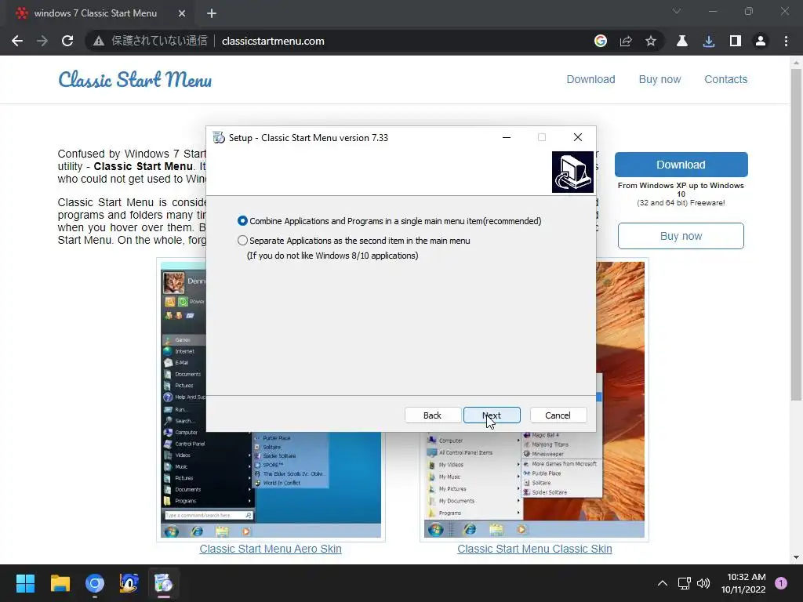
Task: Click the volume speaker tray icon
Action: 703,583
